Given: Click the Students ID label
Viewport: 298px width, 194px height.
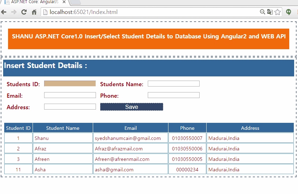Looking at the screenshot, I should coord(23,84).
